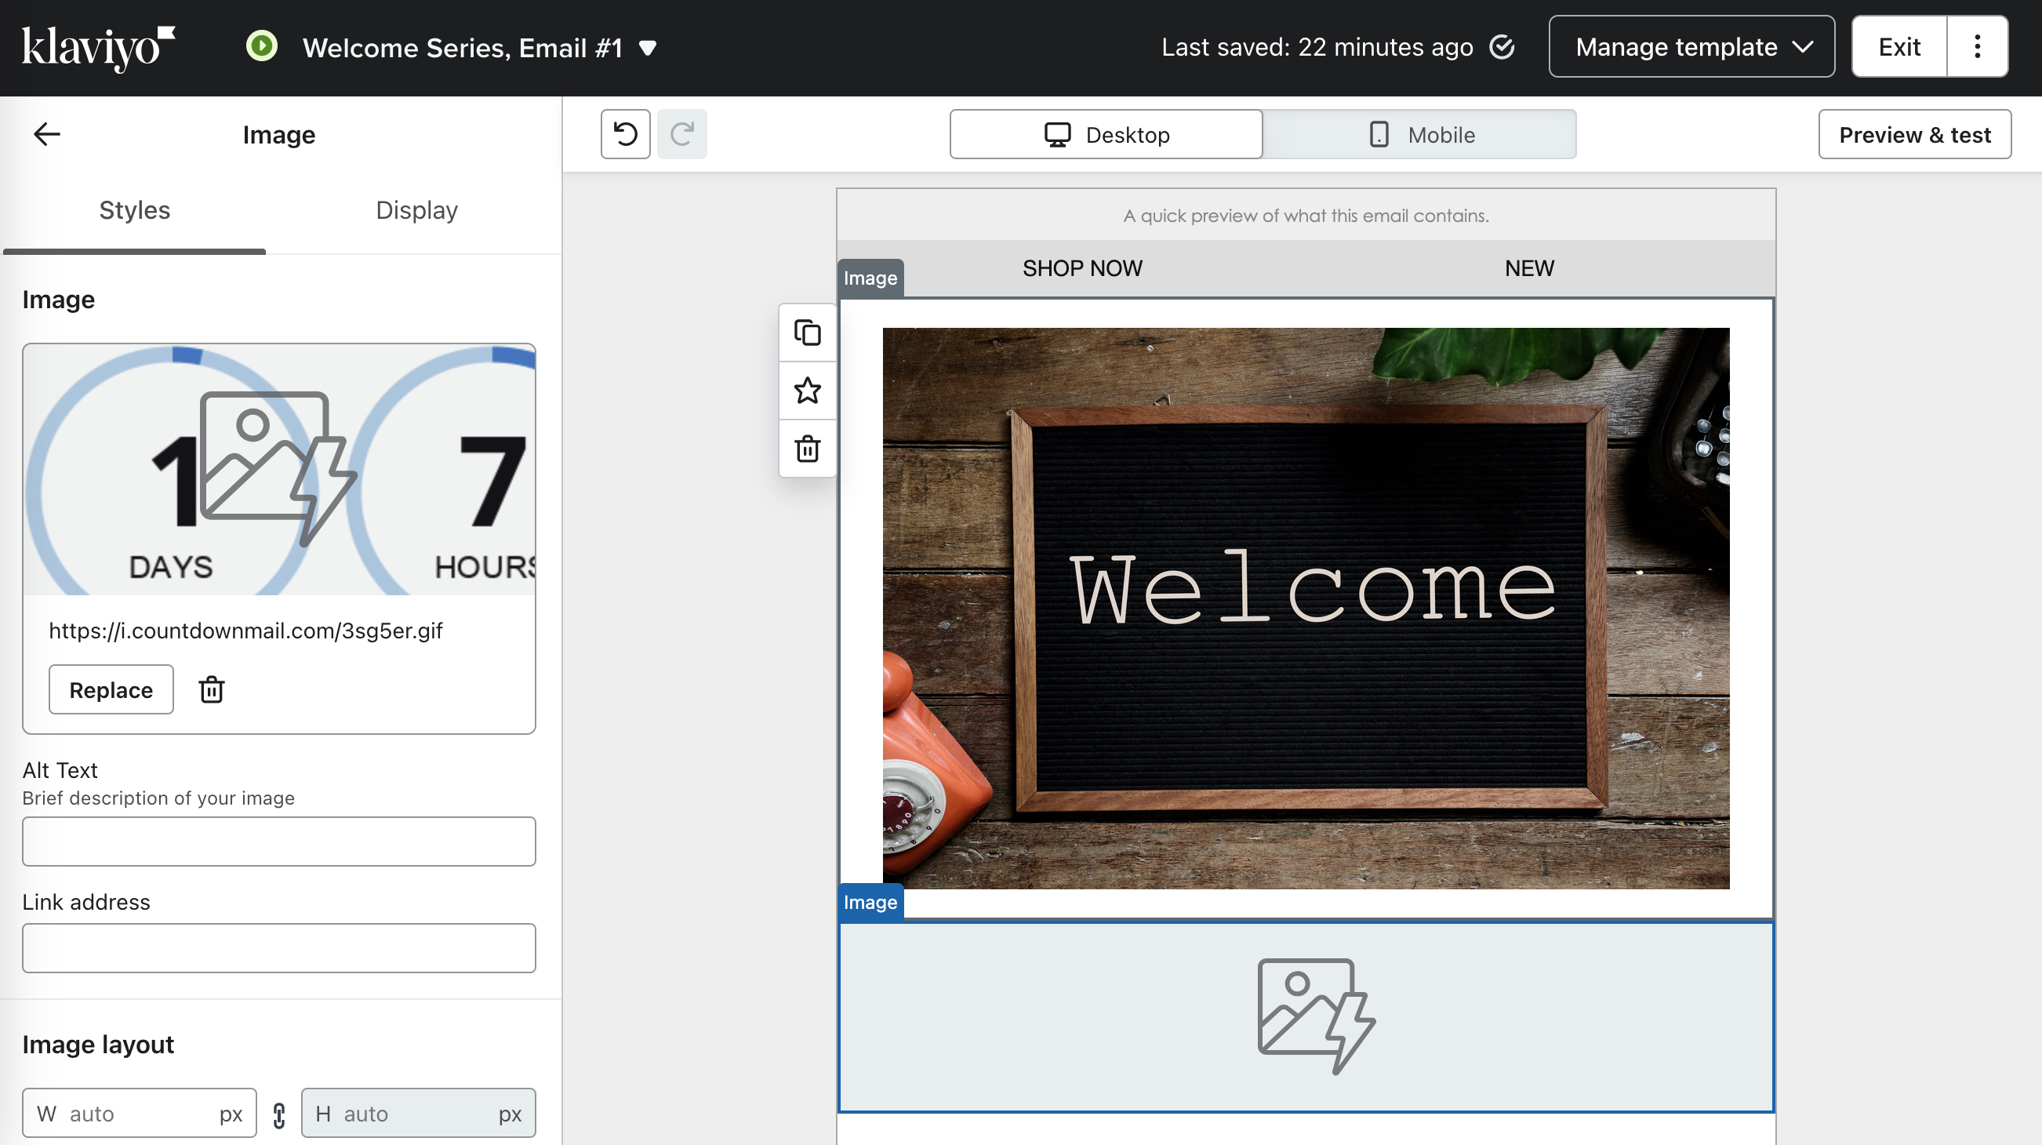Delete the image using sidebar trash icon
The height and width of the screenshot is (1145, 2042).
211,690
